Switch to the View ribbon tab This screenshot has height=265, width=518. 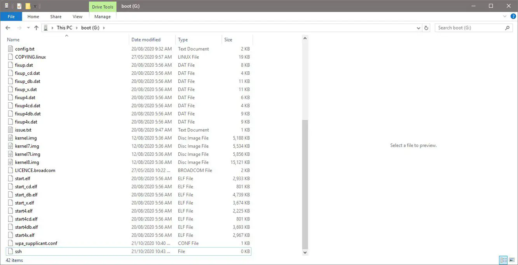pos(77,17)
